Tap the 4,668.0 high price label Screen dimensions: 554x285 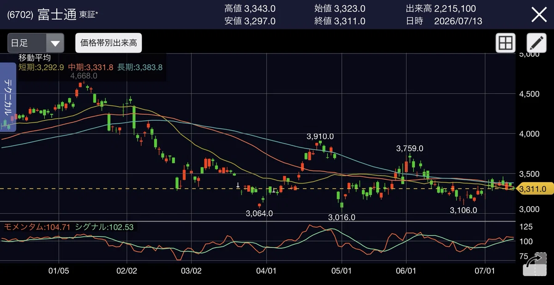pyautogui.click(x=84, y=76)
